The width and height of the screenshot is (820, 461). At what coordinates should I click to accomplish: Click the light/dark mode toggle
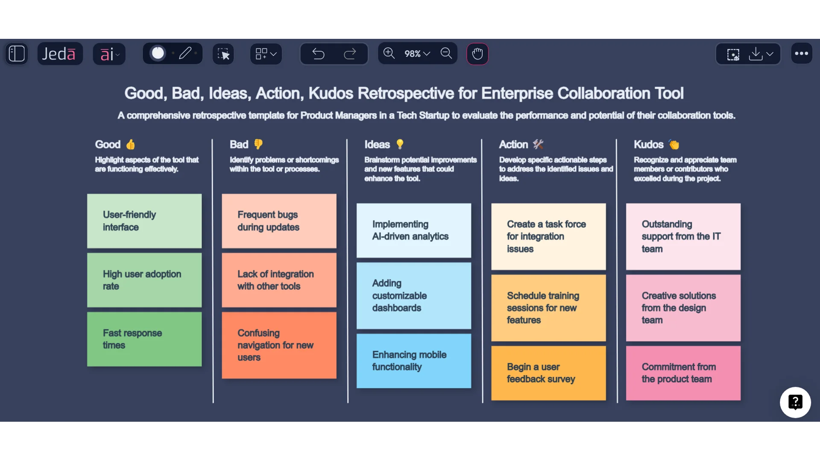coord(158,53)
